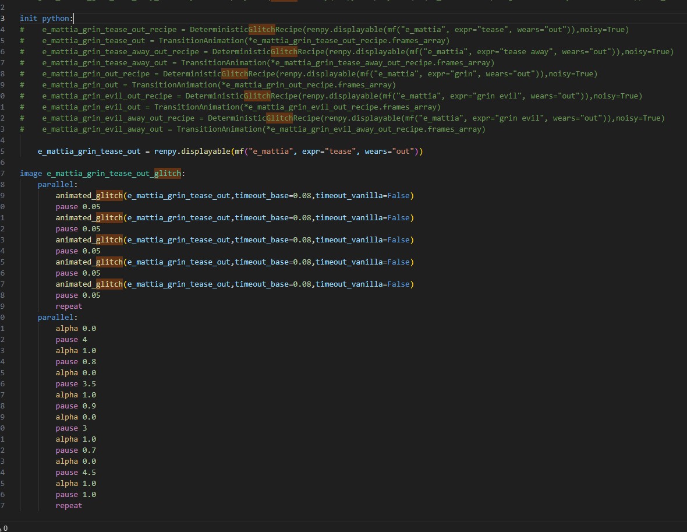Viewport: 687px width, 532px height.
Task: Click the "pause 4.5" line
Action: tap(76, 473)
